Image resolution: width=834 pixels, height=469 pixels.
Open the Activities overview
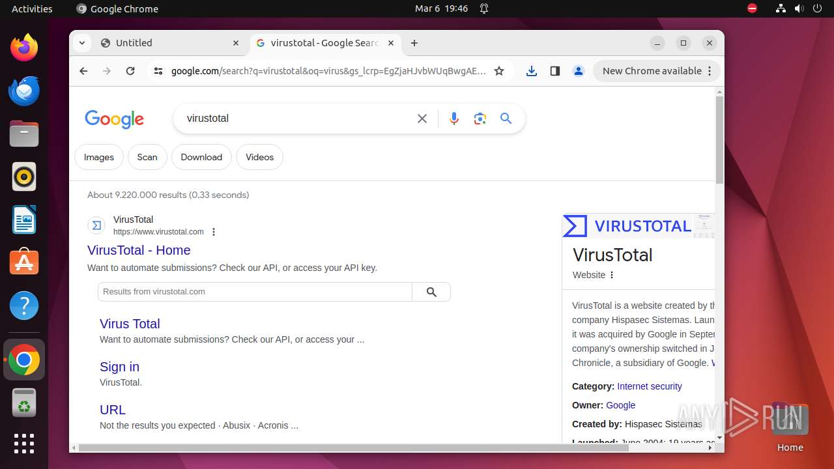point(32,8)
